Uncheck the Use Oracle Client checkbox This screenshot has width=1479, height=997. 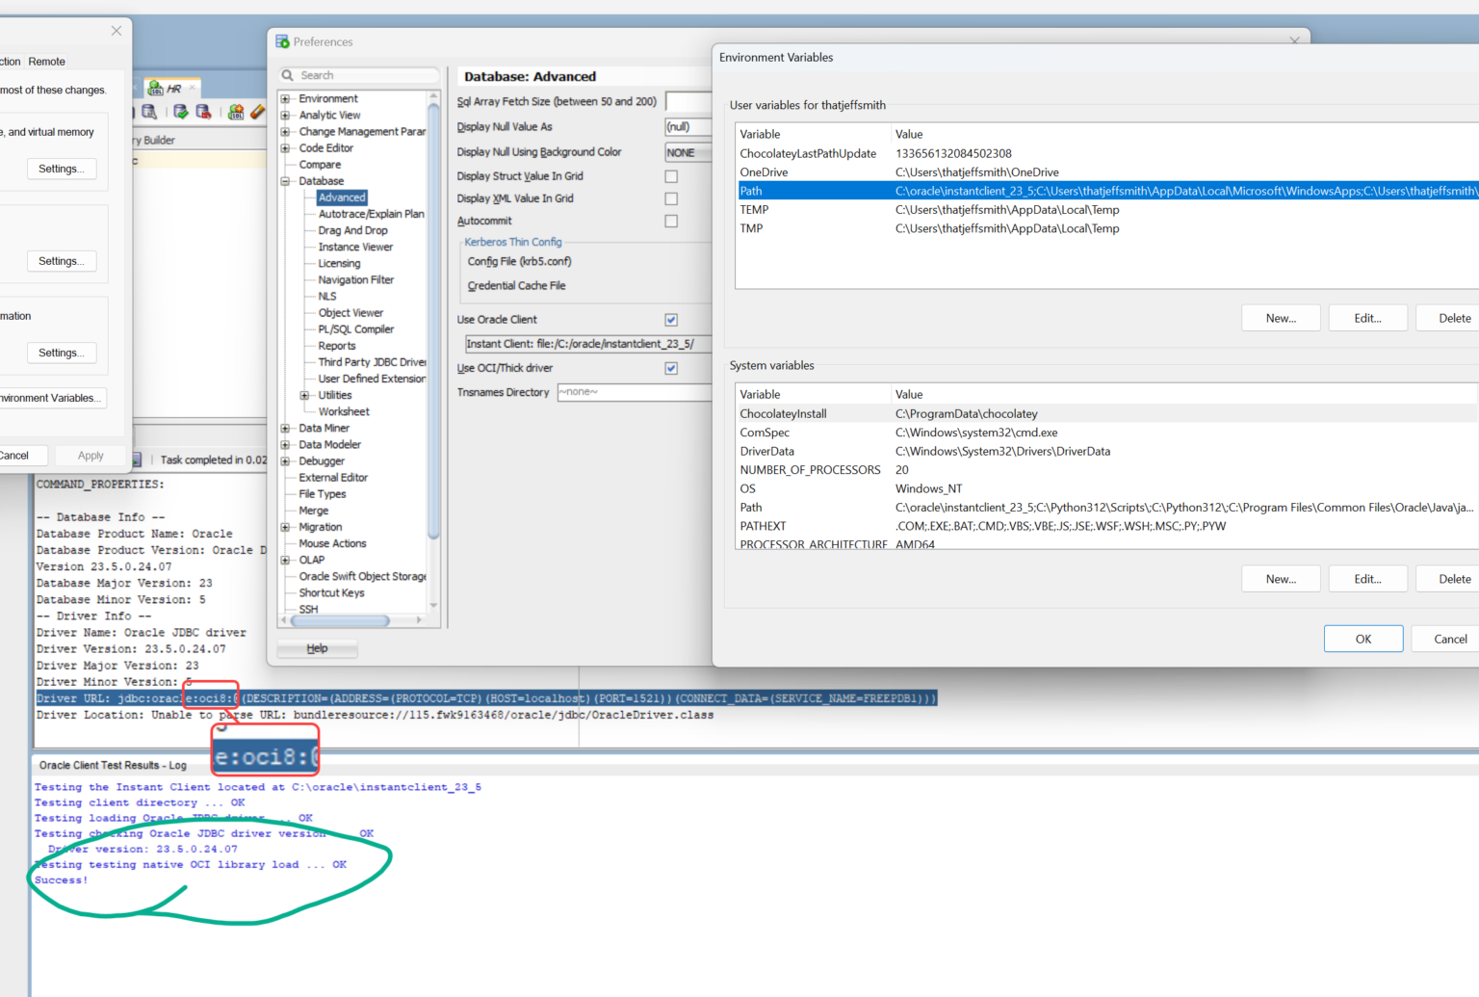pyautogui.click(x=671, y=320)
